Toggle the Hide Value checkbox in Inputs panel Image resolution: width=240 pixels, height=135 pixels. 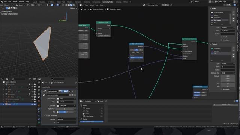(x=222, y=40)
